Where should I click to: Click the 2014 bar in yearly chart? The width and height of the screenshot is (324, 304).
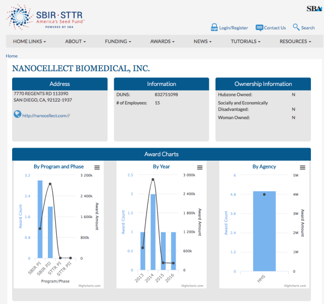(x=153, y=232)
